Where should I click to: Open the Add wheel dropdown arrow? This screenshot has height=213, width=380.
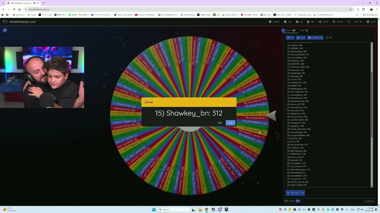[303, 193]
